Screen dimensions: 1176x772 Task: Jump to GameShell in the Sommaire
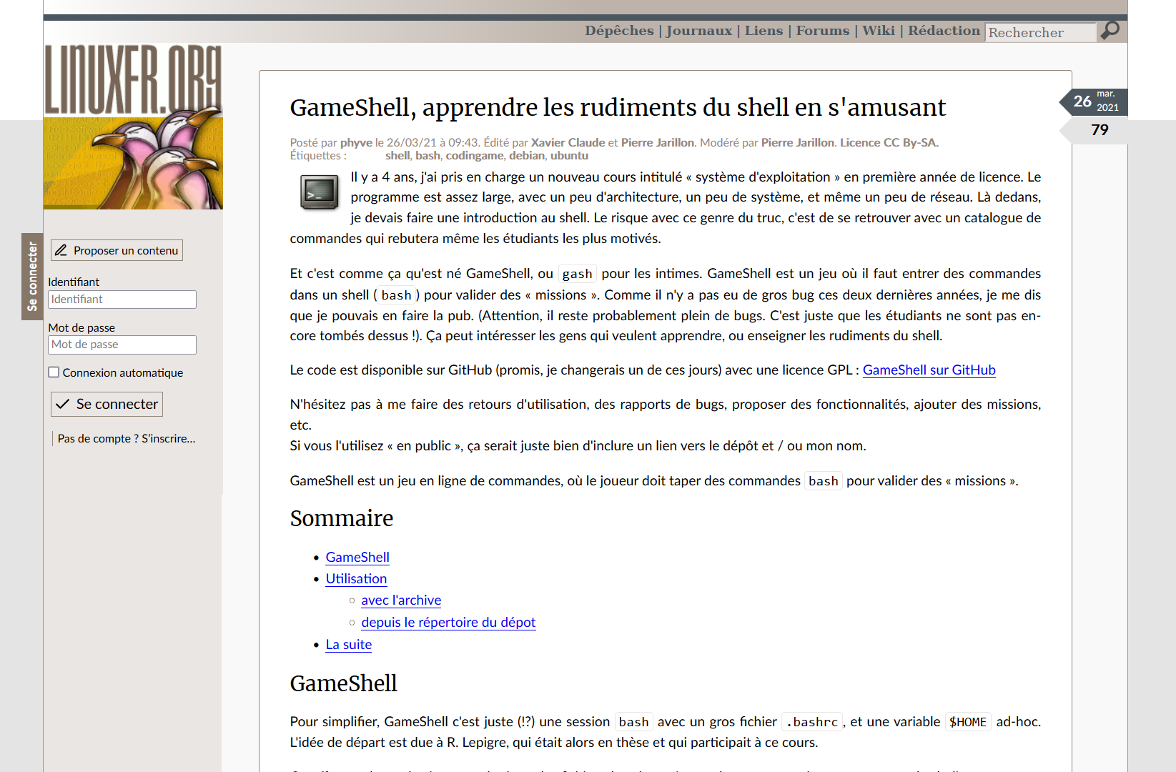357,557
